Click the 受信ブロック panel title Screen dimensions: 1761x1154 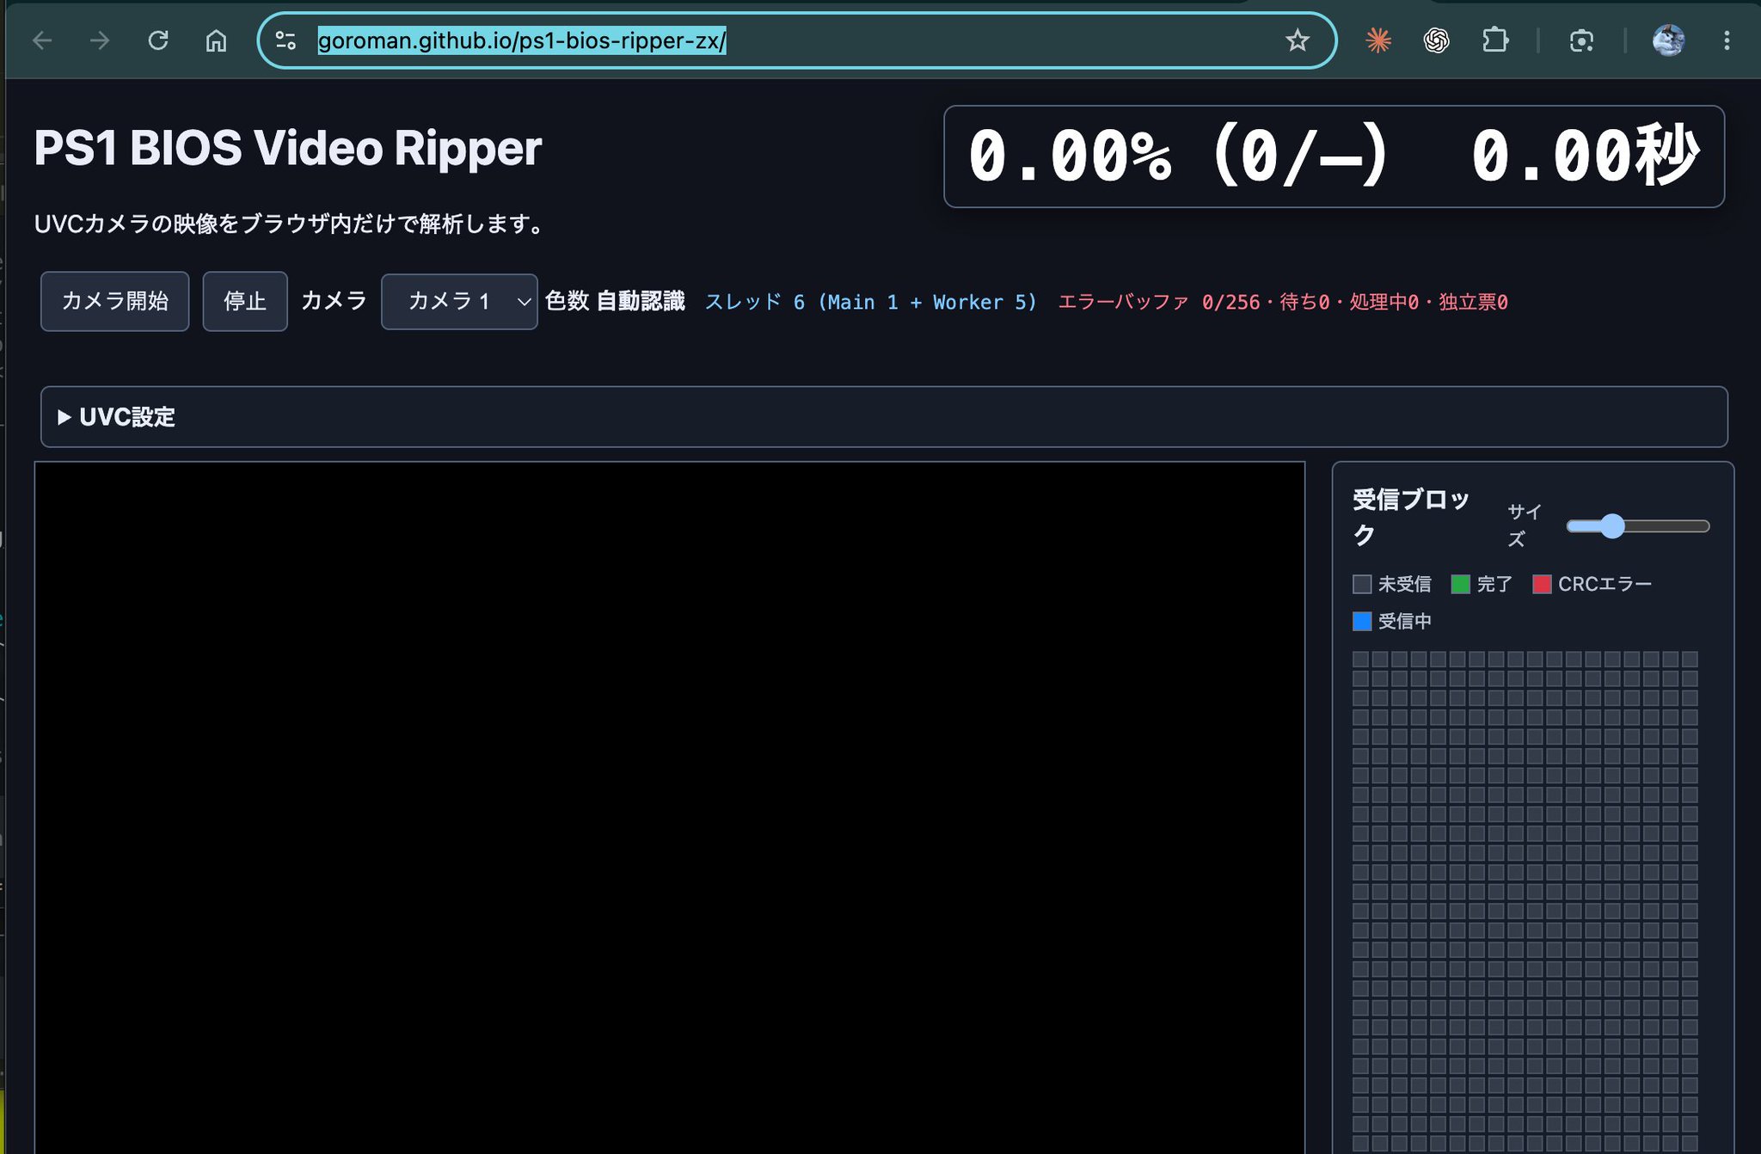point(1411,517)
